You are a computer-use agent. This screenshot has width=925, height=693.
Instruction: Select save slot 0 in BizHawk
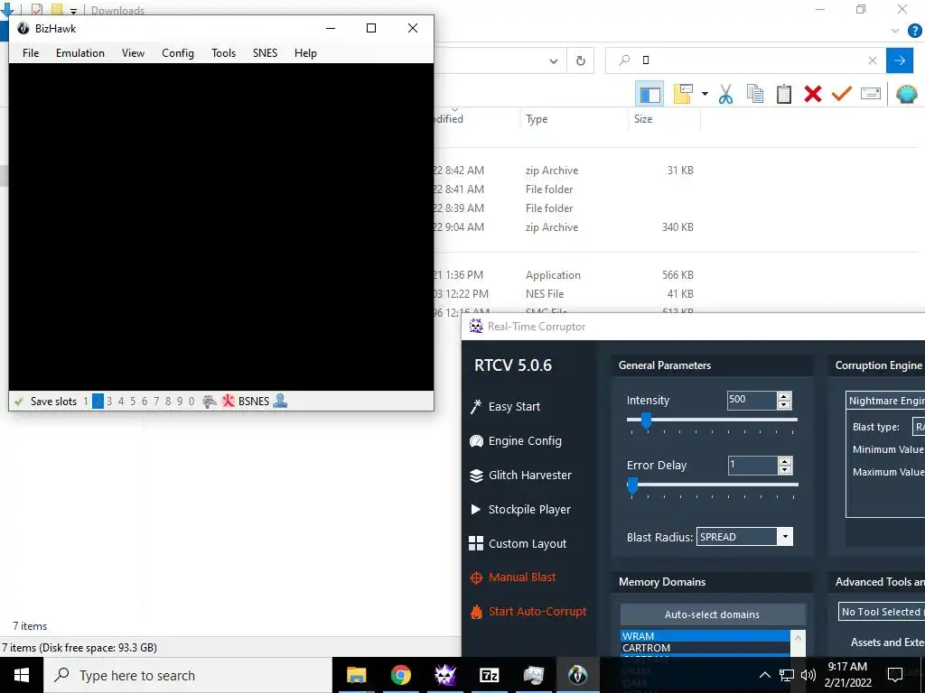192,402
